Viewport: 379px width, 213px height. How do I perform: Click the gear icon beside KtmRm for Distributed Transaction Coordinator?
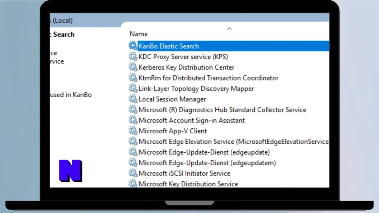point(133,78)
